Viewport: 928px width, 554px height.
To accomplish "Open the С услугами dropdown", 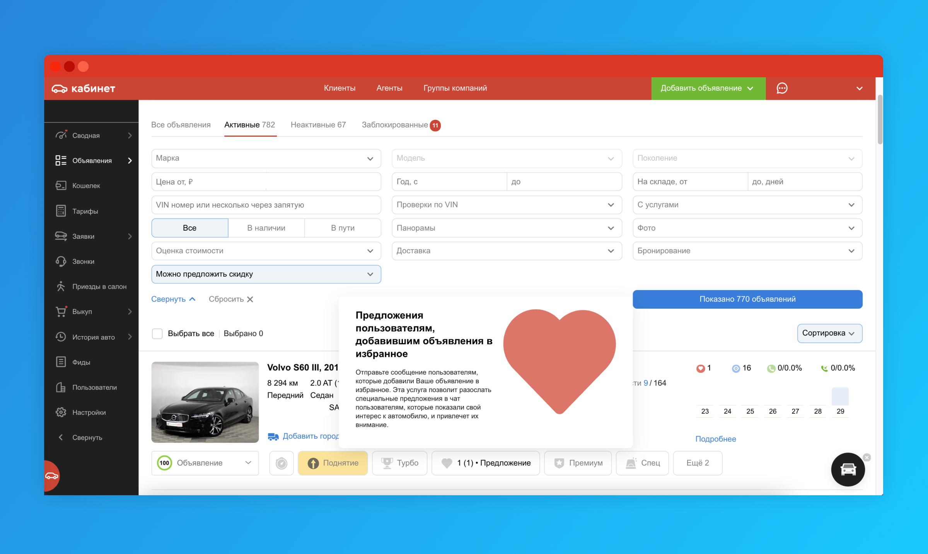I will pyautogui.click(x=747, y=205).
